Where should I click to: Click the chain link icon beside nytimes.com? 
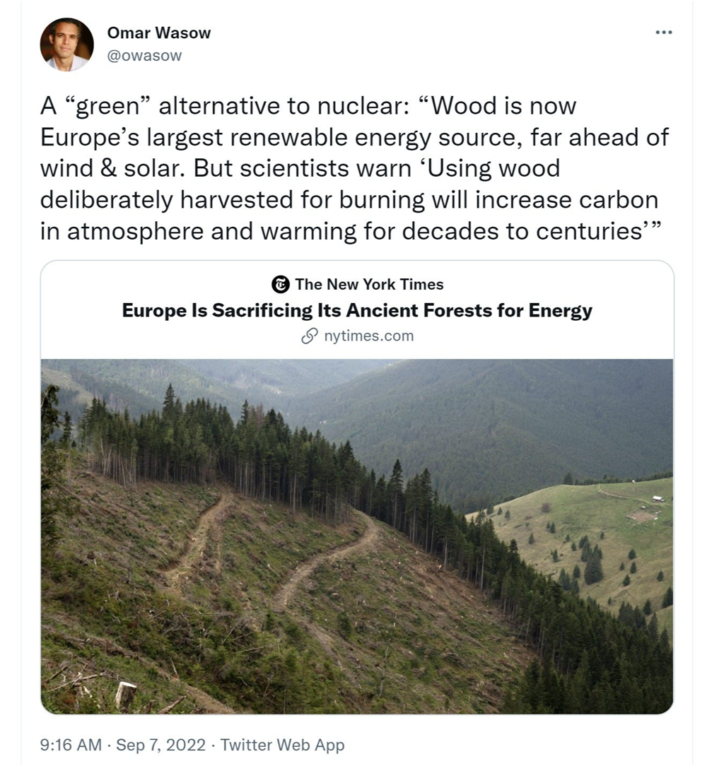tap(310, 336)
